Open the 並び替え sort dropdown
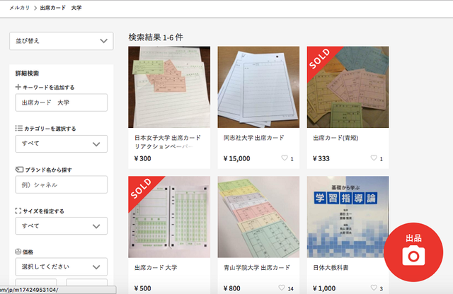 (62, 41)
